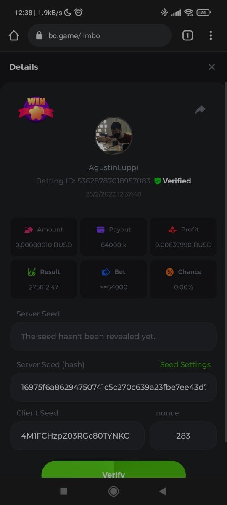The width and height of the screenshot is (227, 505).
Task: Tap the Profit icon
Action: (172, 229)
